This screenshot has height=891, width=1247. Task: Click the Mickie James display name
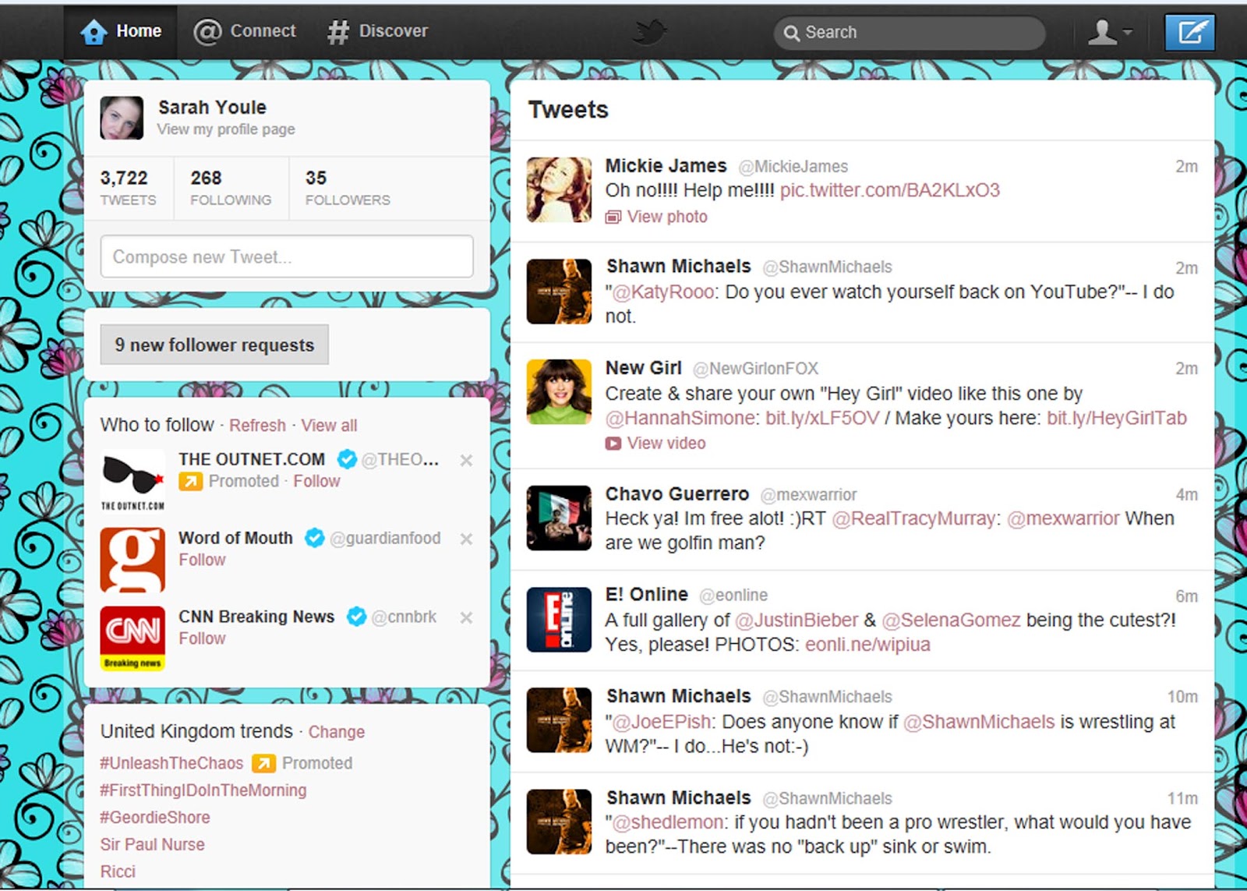[x=666, y=166]
